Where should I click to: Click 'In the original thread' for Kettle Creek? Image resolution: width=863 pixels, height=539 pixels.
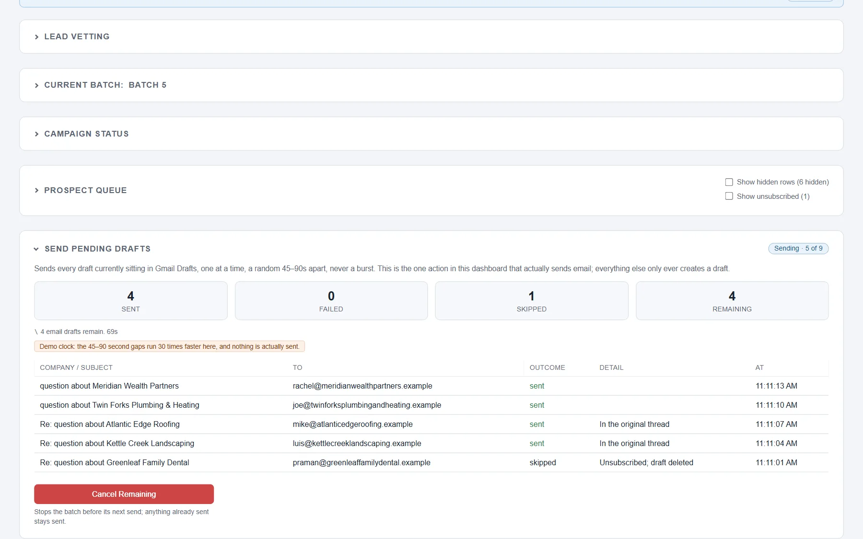(x=634, y=443)
